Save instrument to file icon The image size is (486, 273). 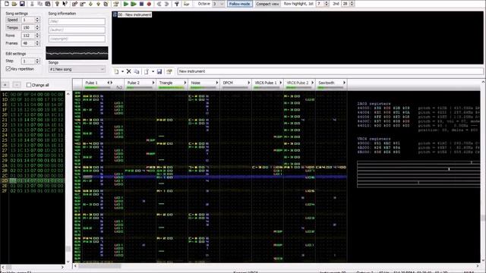[159, 71]
